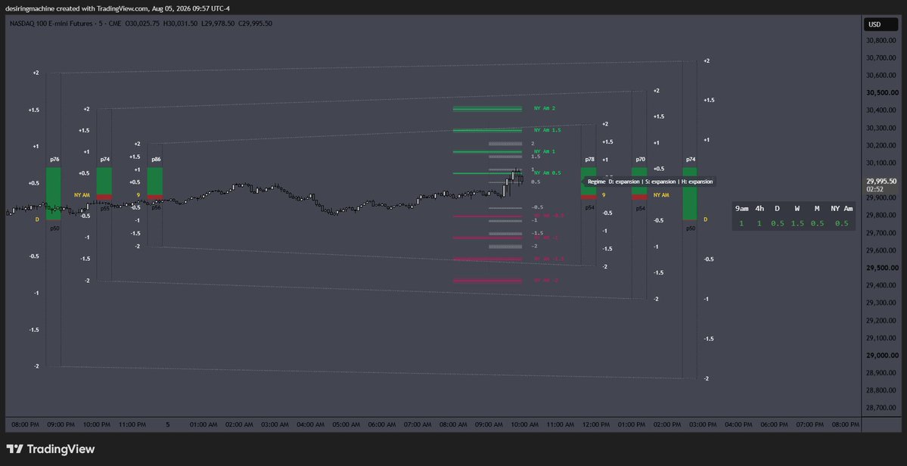This screenshot has width=907, height=466.
Task: Click the 12:00 PM time axis label
Action: click(x=596, y=424)
